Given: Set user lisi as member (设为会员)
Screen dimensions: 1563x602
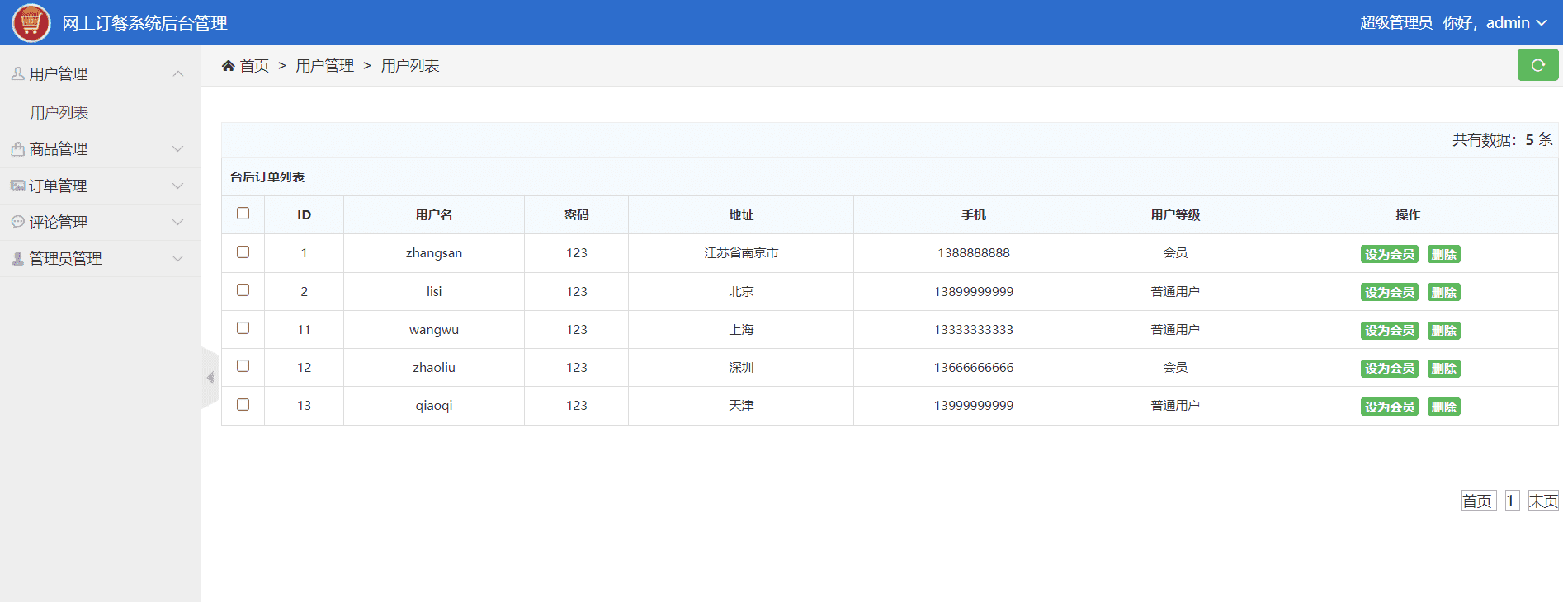Looking at the screenshot, I should (x=1389, y=293).
